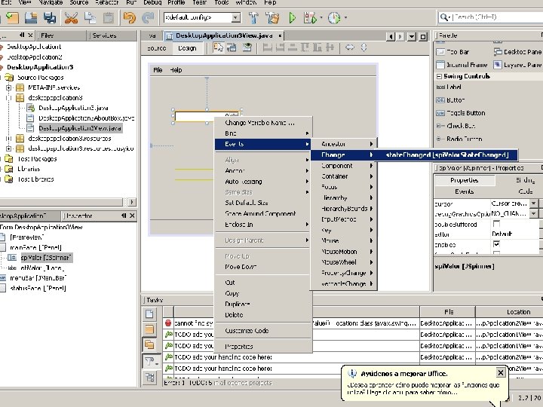543x407 pixels.
Task: Uncheck the enabled property checkbox
Action: pyautogui.click(x=496, y=244)
